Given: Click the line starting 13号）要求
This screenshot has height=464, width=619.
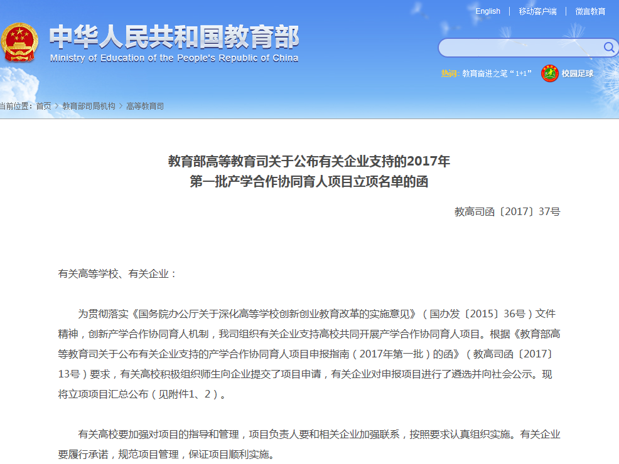Looking at the screenshot, I should click(x=305, y=374).
